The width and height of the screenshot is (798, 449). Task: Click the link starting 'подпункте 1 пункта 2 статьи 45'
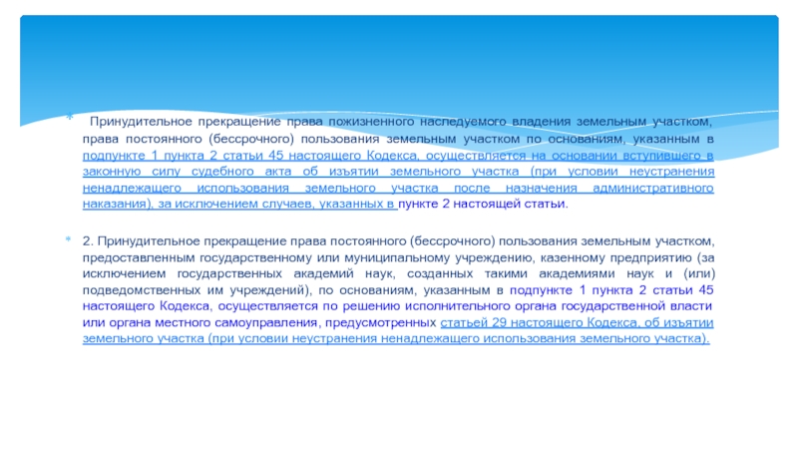click(398, 180)
